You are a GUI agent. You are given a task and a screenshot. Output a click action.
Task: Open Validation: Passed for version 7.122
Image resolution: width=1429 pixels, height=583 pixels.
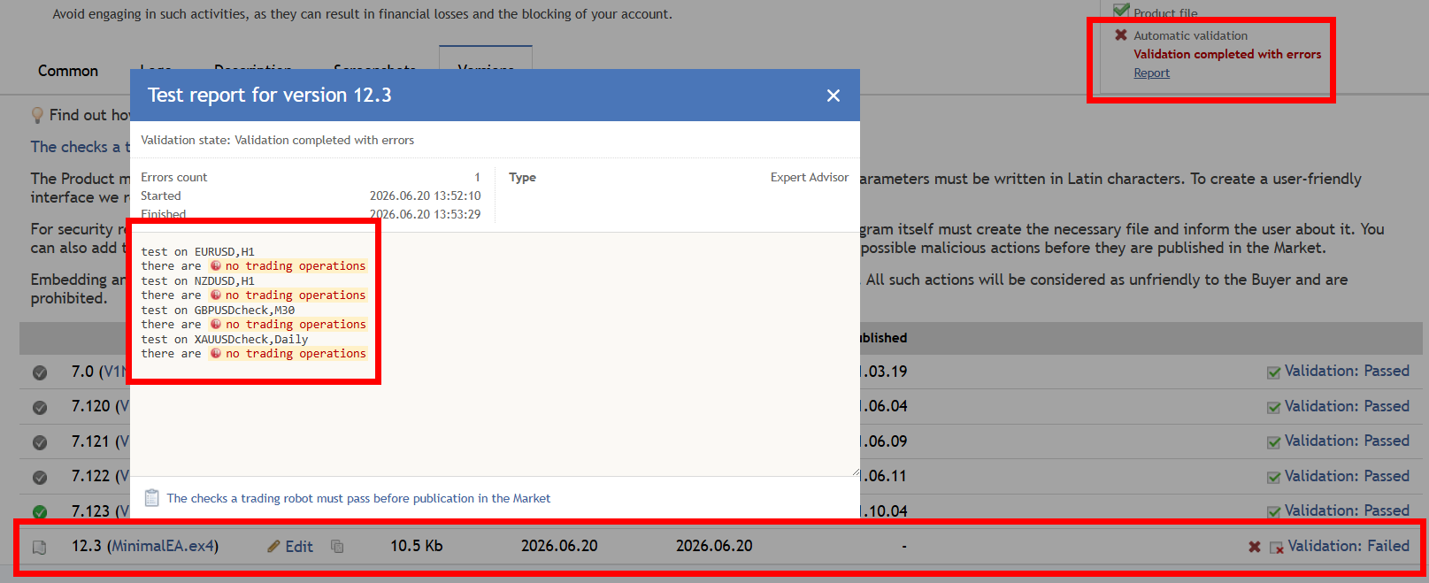(1347, 476)
